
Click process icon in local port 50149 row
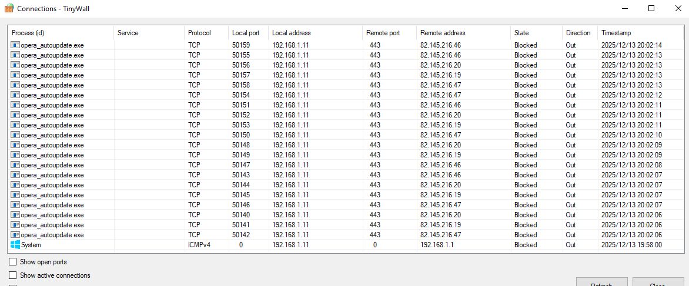coord(15,155)
